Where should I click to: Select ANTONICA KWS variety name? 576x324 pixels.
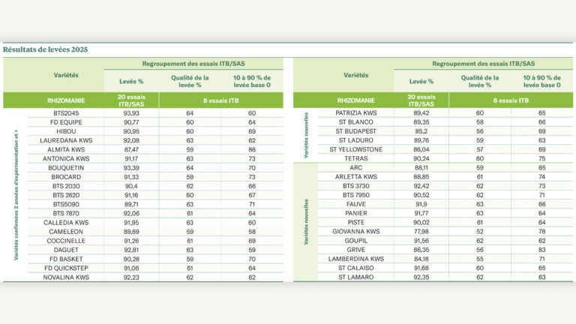click(x=66, y=159)
